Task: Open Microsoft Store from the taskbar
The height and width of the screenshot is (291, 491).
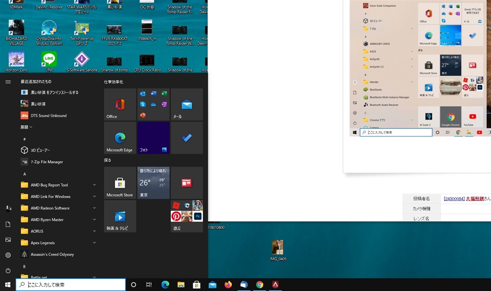Action: pos(197,284)
